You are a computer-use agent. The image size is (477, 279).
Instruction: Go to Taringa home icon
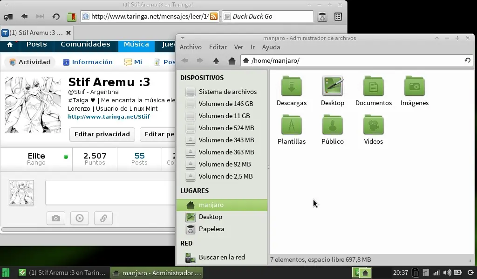10,45
